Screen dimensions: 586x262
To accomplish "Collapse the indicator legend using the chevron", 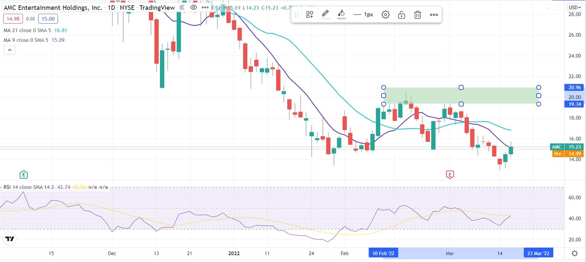I will pyautogui.click(x=10, y=50).
